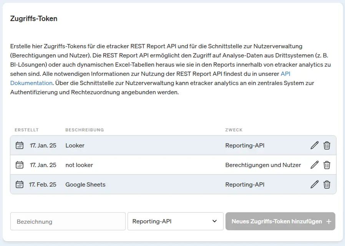Edit the Looker token with pencil icon

point(314,145)
